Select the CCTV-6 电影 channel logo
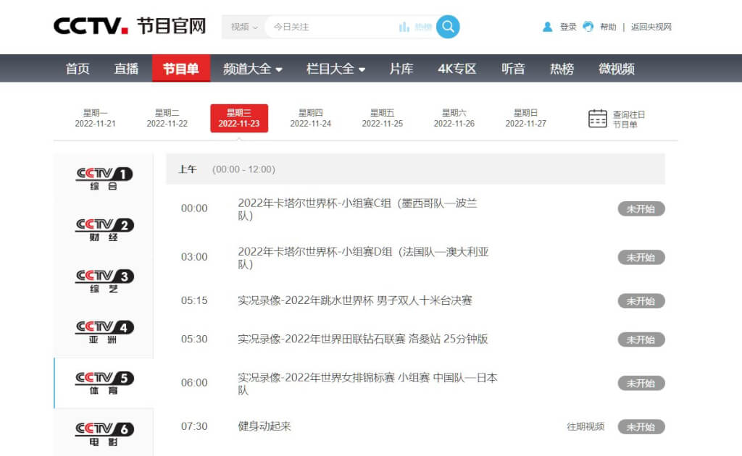The height and width of the screenshot is (456, 742). click(x=104, y=434)
